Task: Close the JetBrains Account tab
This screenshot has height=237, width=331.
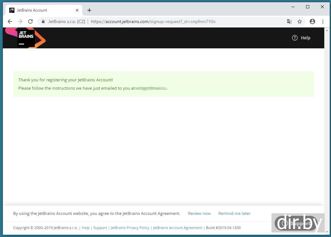Action: point(77,10)
